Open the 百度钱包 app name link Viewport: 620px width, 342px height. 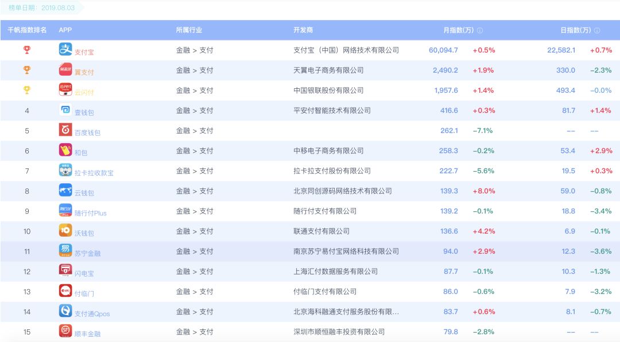click(87, 132)
